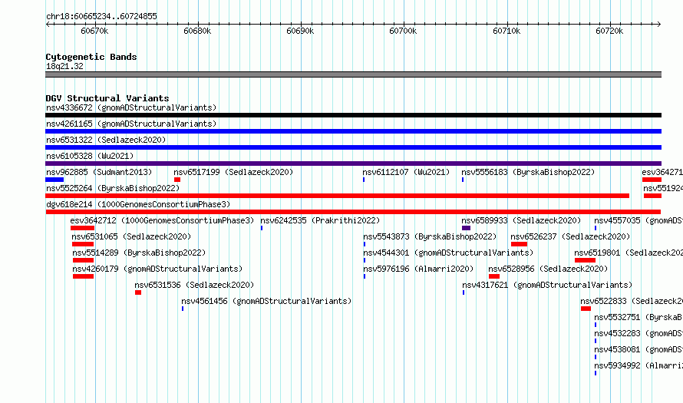Open the nsv6105328 Wu2021 label
Viewport: 683px width, 403px height.
point(90,156)
